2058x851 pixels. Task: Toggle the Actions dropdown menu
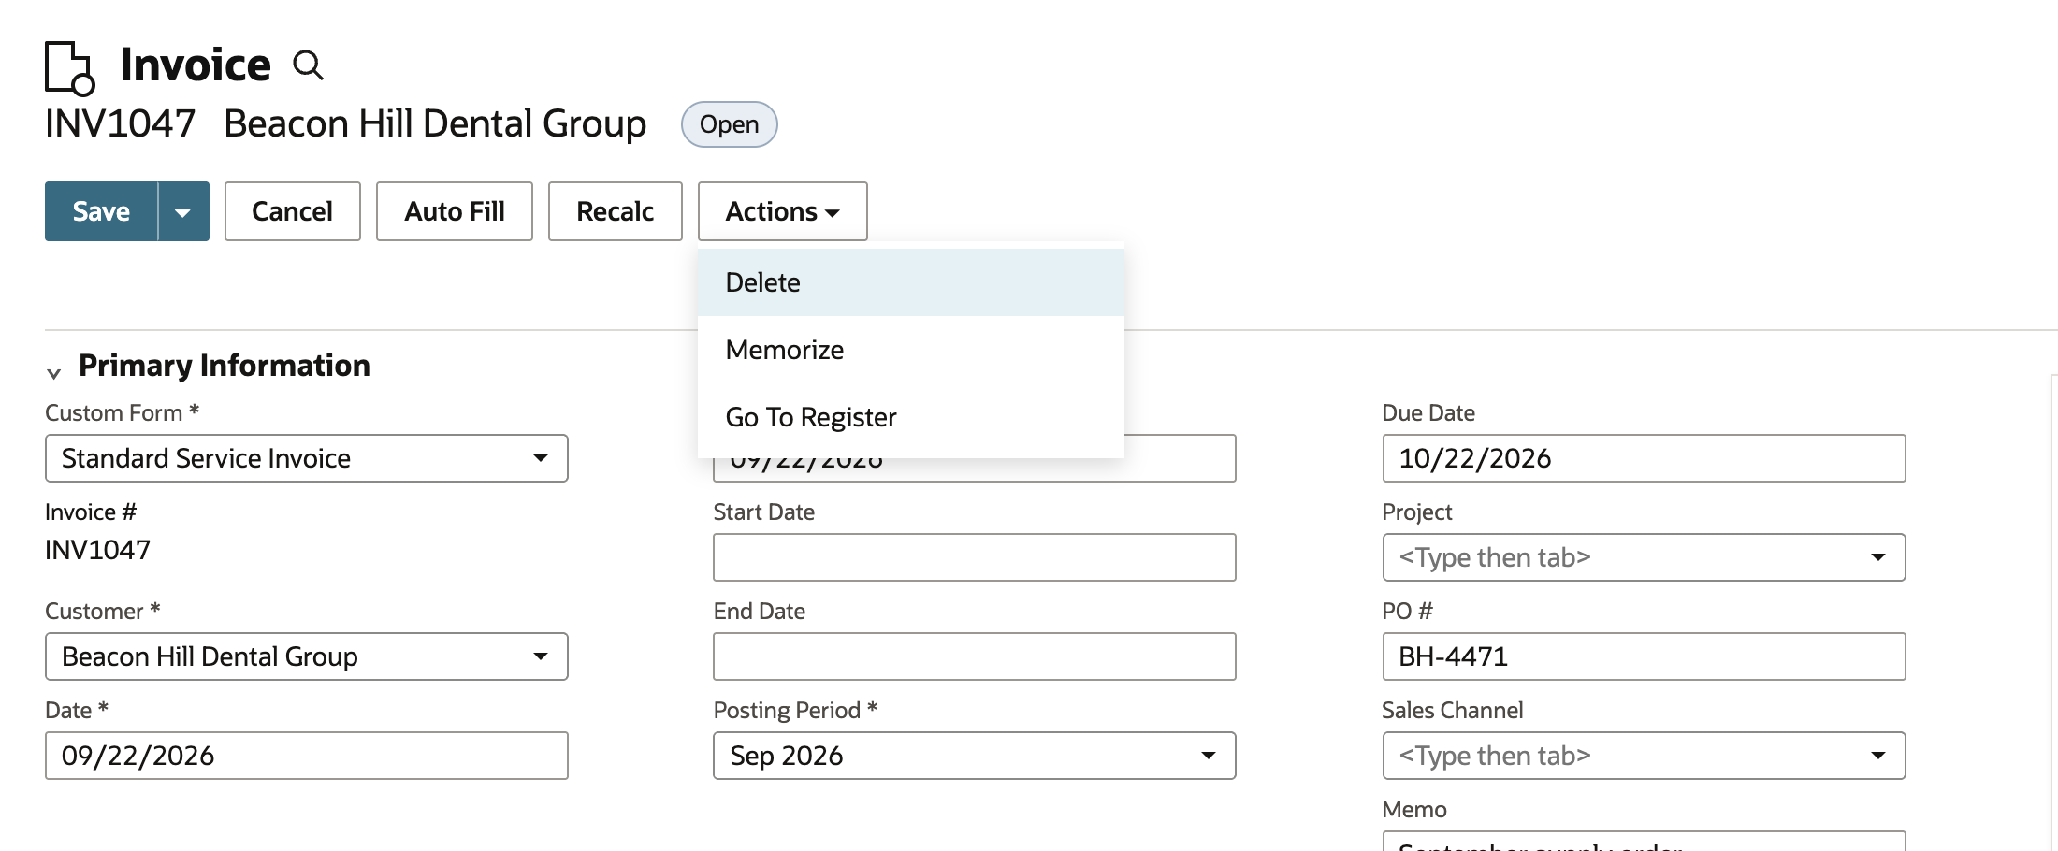[783, 211]
